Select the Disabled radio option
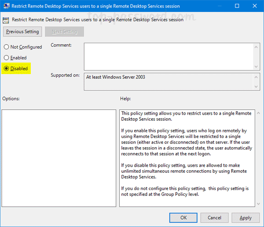Viewport: 264px width, 227px height. click(x=6, y=69)
